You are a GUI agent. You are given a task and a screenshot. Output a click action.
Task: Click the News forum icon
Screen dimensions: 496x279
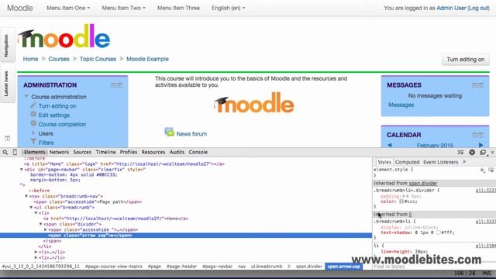[x=169, y=133]
